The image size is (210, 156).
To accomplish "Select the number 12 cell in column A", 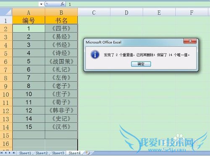I will tap(29, 110).
